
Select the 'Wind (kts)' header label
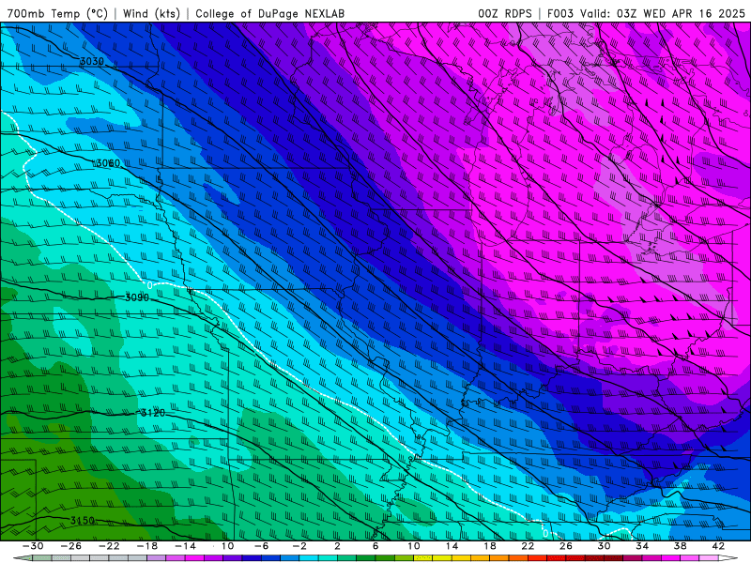coord(151,13)
